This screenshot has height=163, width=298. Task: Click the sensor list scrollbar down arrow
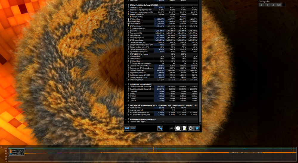pyautogui.click(x=200, y=123)
